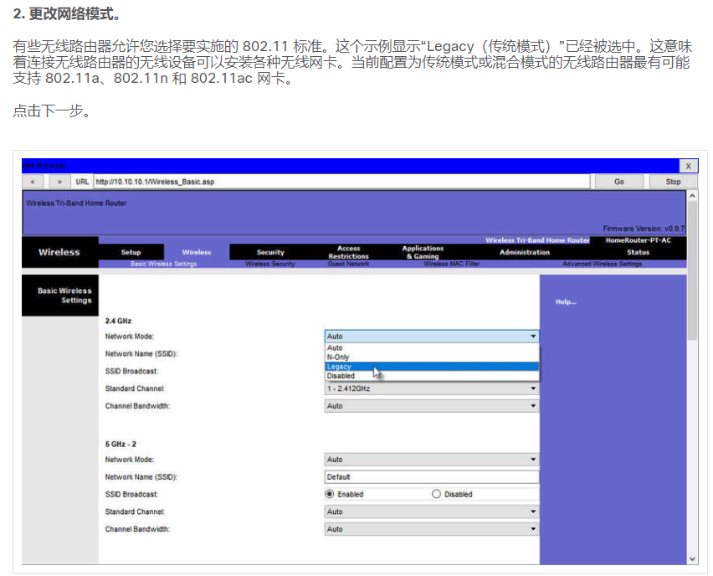This screenshot has height=576, width=713.
Task: Open the Wireless MAC Filter subtab
Action: [451, 264]
